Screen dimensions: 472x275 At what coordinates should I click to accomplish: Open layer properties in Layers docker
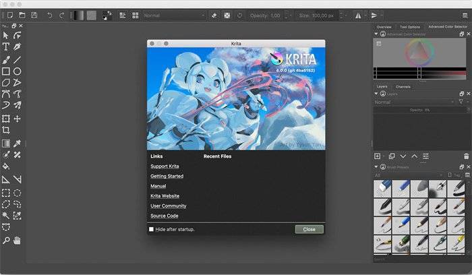tap(425, 156)
